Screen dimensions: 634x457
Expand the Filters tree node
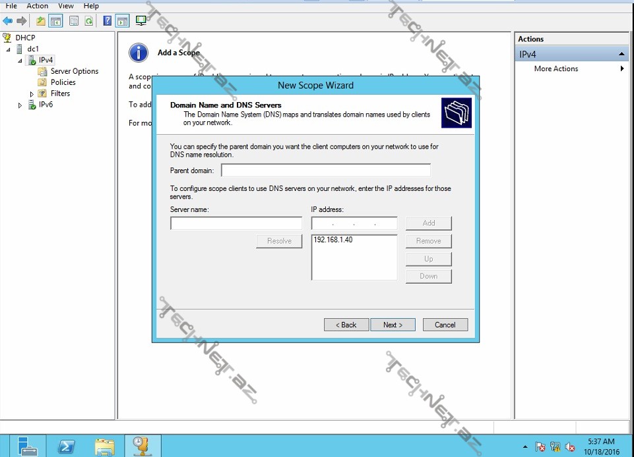32,94
